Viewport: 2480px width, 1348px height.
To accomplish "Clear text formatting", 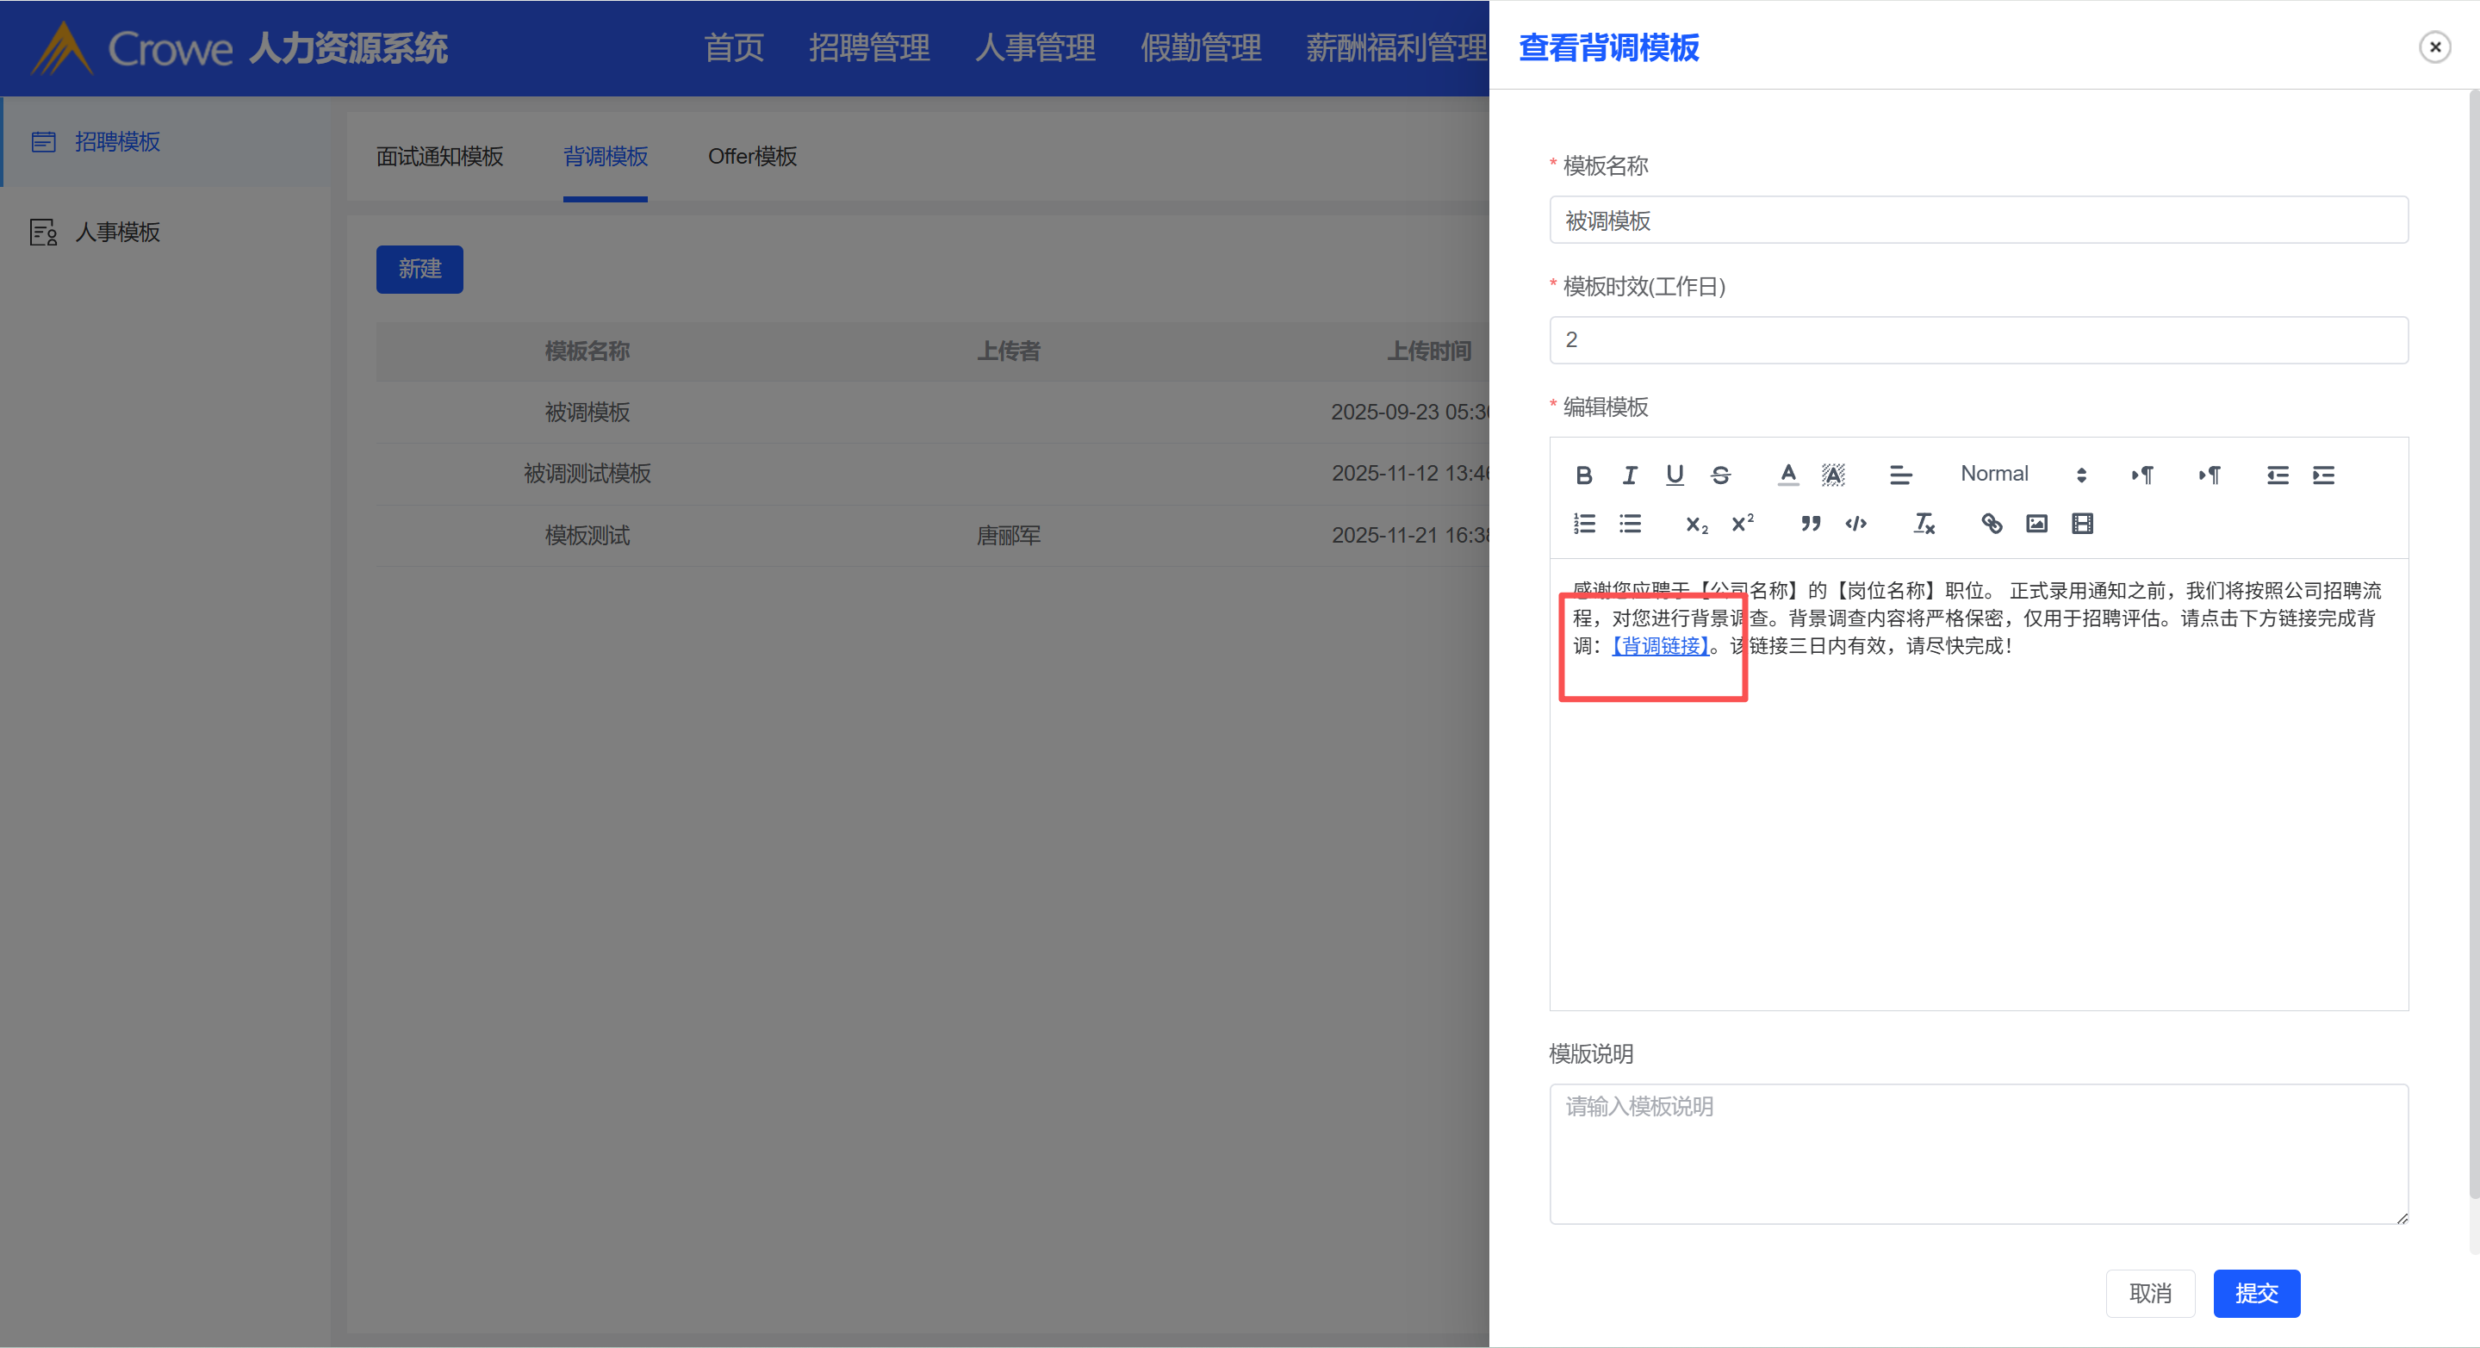I will 1924,524.
